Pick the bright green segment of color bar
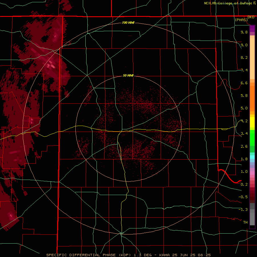The image size is (257, 257). pos(252,138)
